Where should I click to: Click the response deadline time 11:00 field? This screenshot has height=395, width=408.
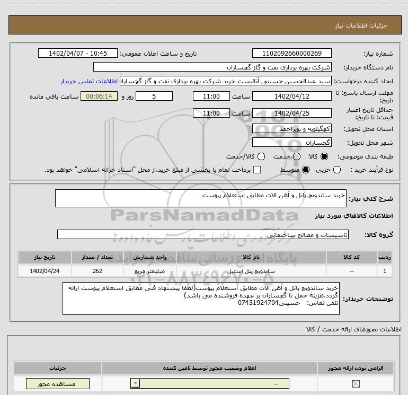pos(211,96)
